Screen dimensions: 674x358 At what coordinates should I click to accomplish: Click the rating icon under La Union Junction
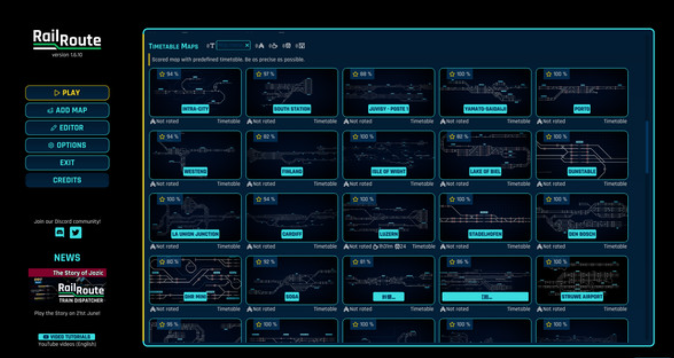coord(153,246)
